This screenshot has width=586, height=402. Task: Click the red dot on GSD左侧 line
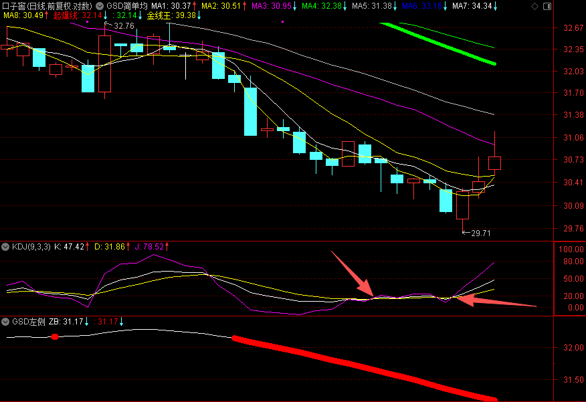pos(55,336)
